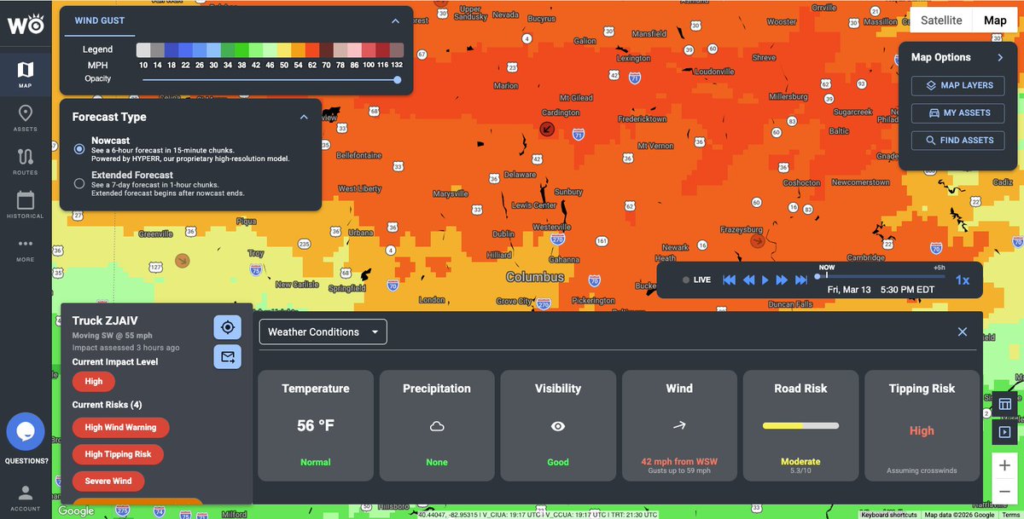The height and width of the screenshot is (519, 1024).
Task: Click the forecast timeline scrubber handle
Action: pos(817,276)
